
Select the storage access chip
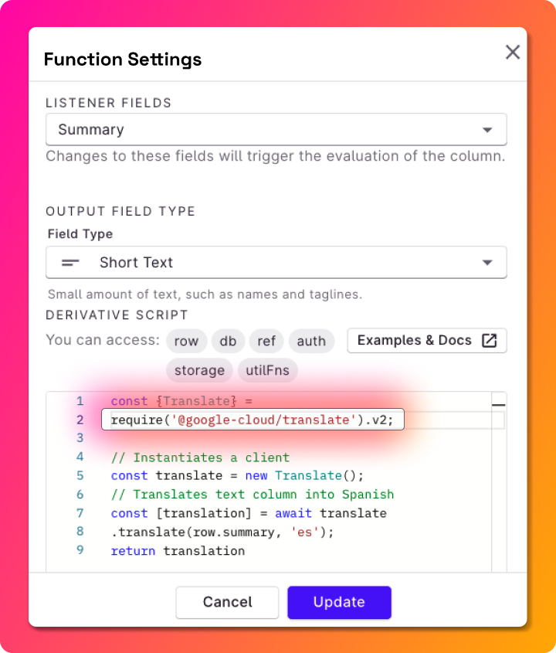coord(198,370)
